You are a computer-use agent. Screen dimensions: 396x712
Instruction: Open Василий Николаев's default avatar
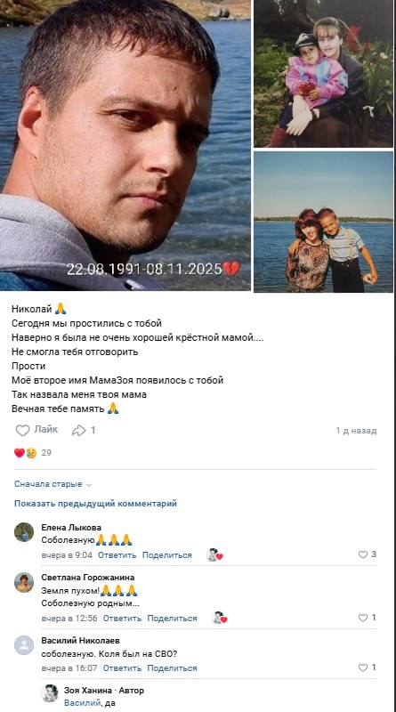pos(24,645)
